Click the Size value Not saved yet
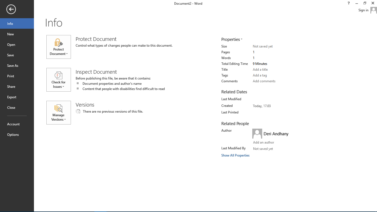This screenshot has height=212, width=377. 263,46
